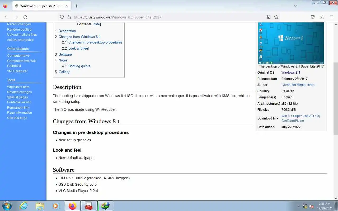This screenshot has height=211, width=338.
Task: Open the red toolbox taskbar application
Action: 89,206
